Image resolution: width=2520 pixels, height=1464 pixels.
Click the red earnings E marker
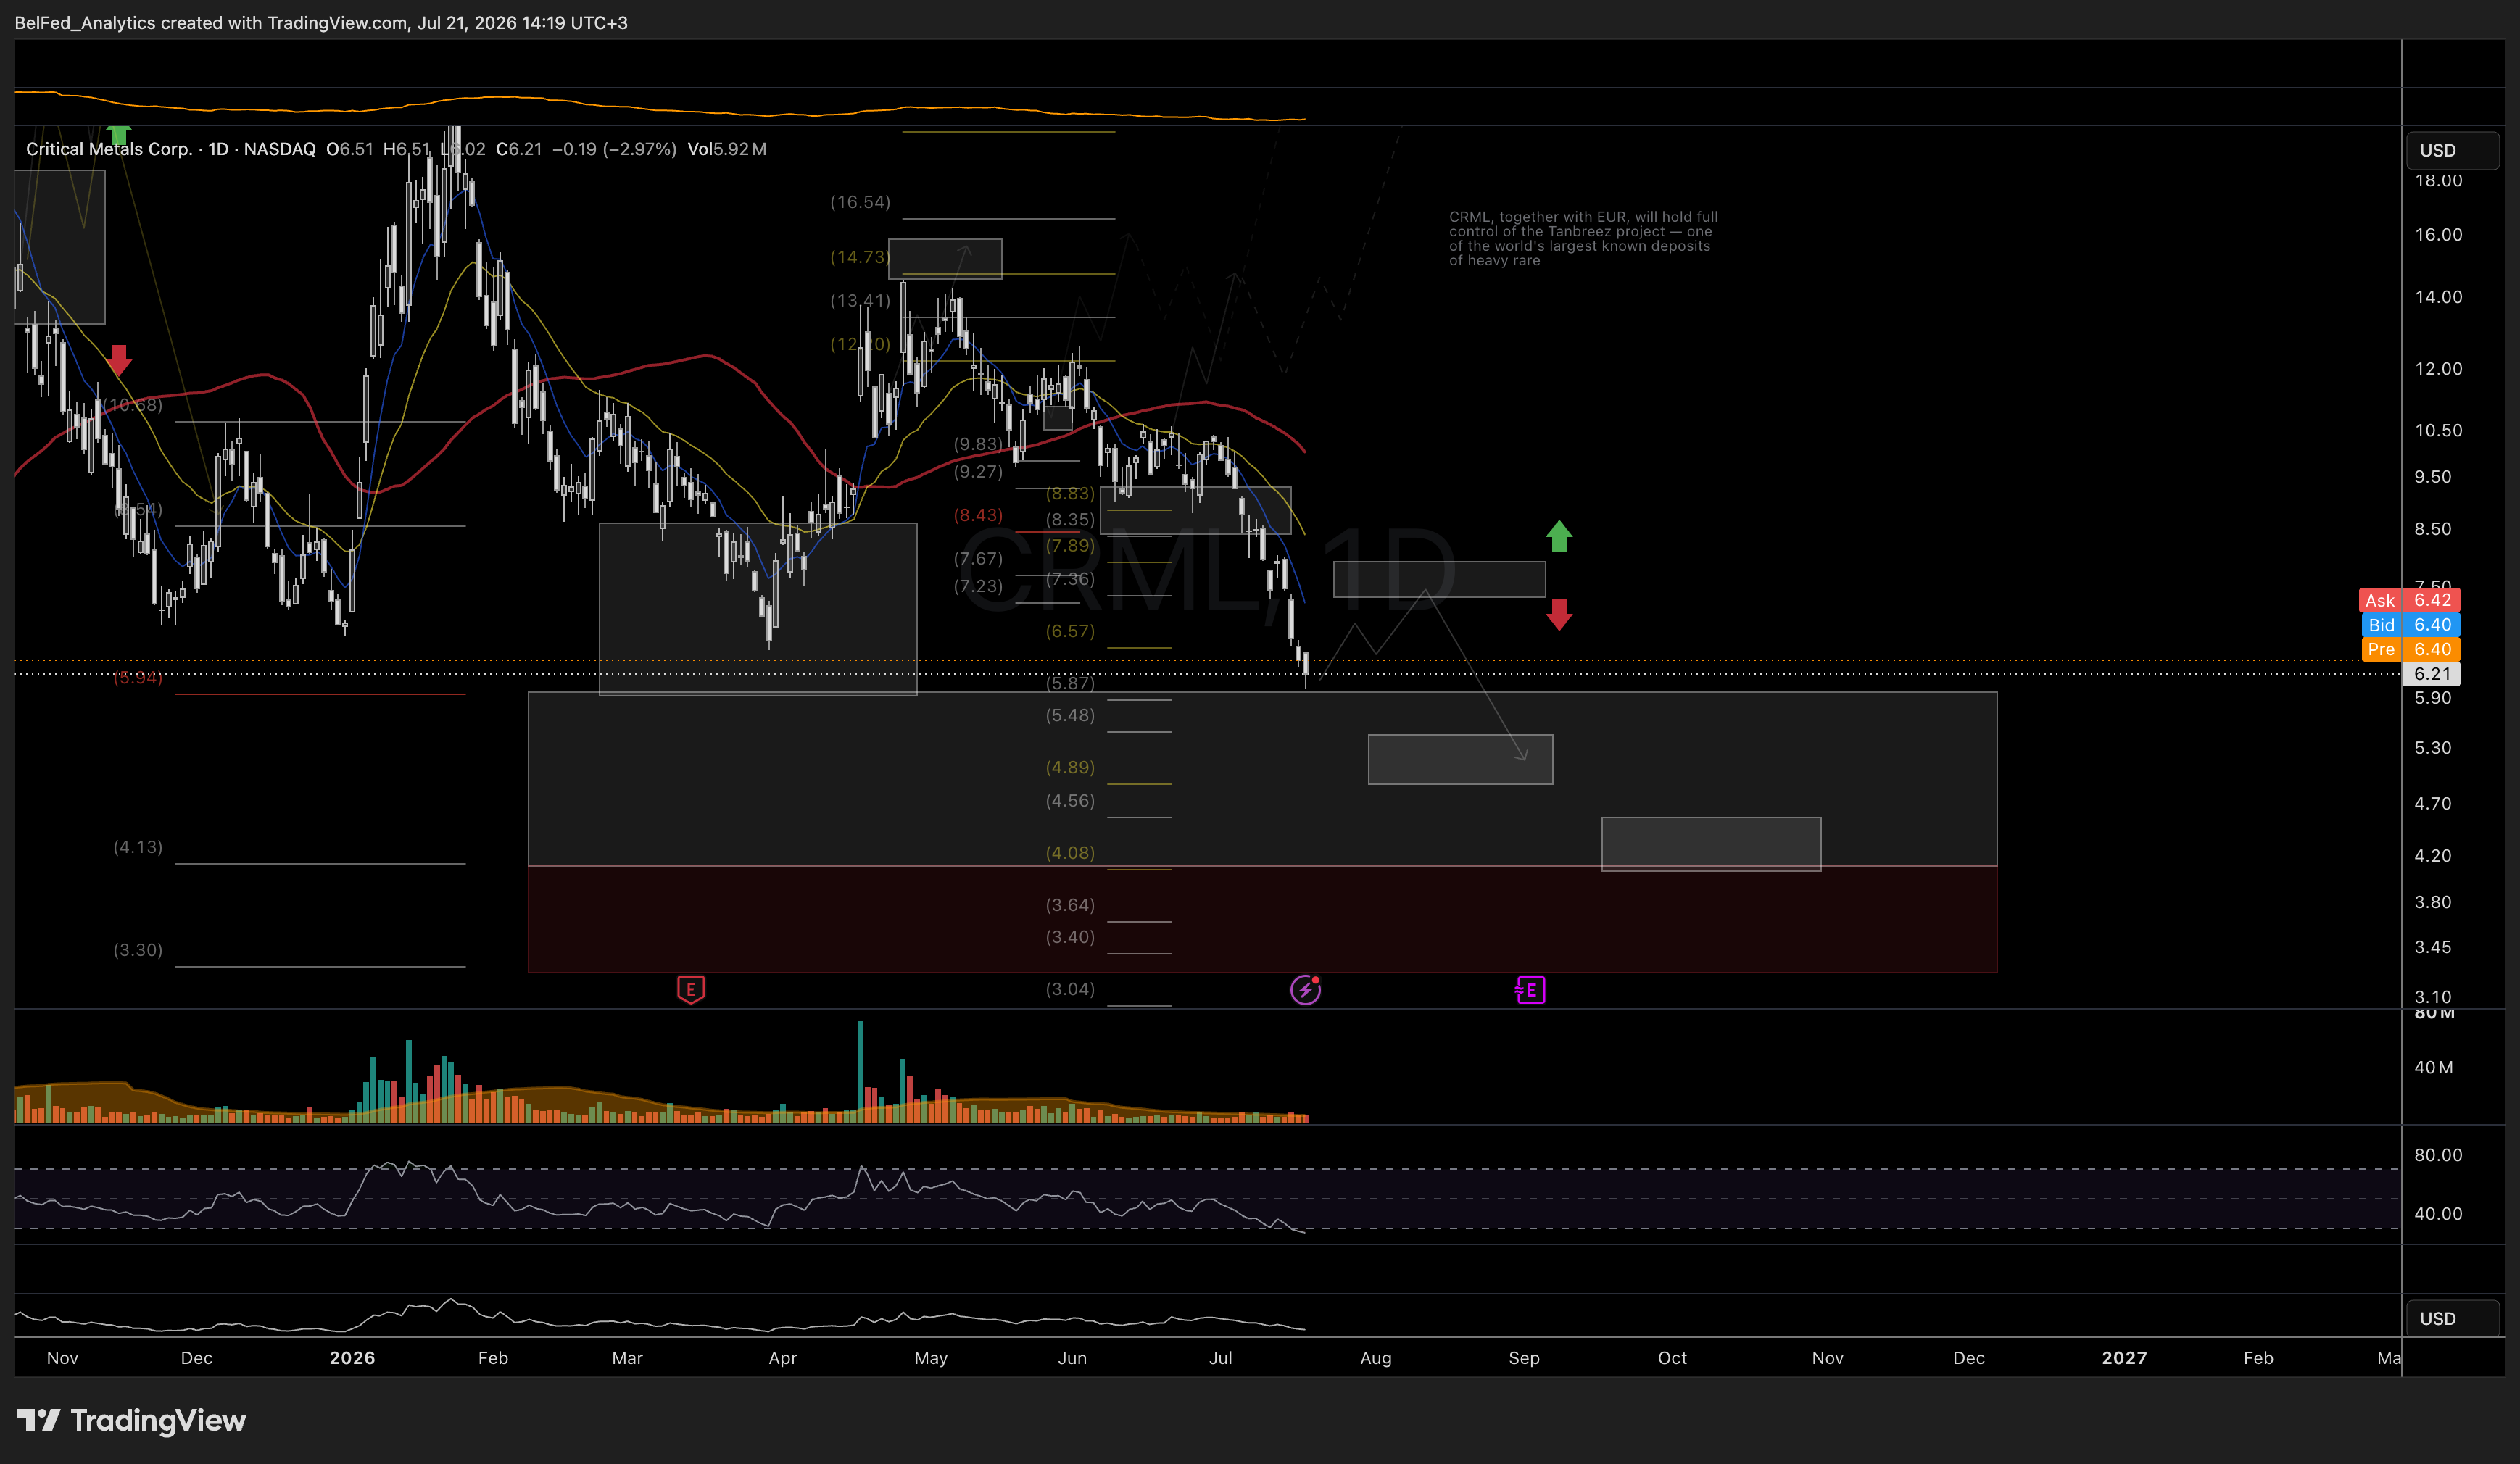pyautogui.click(x=690, y=989)
